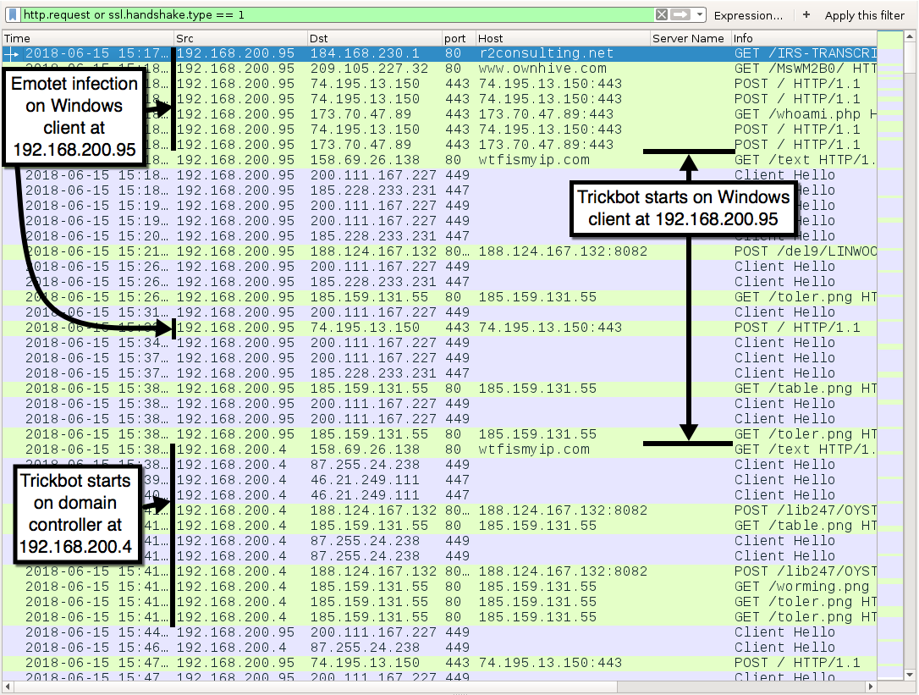Image resolution: width=919 pixels, height=695 pixels.
Task: Apply the filter using the arrow icon
Action: pyautogui.click(x=681, y=15)
